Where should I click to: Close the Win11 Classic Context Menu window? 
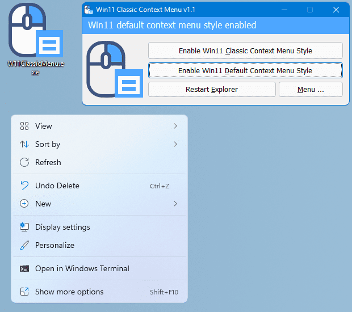[x=336, y=10]
